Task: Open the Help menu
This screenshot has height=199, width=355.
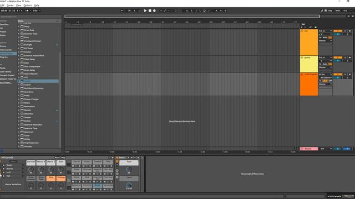Action: point(37,5)
